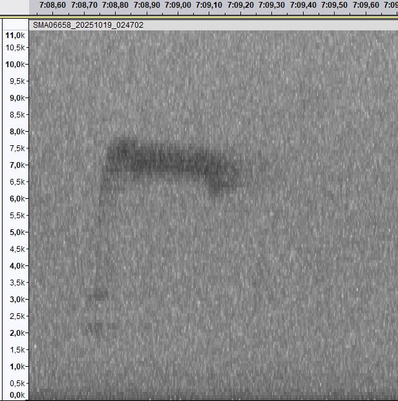The image size is (398, 401).
Task: Click the 7:08,60 mark on the timeline ruler
Action: coord(52,5)
